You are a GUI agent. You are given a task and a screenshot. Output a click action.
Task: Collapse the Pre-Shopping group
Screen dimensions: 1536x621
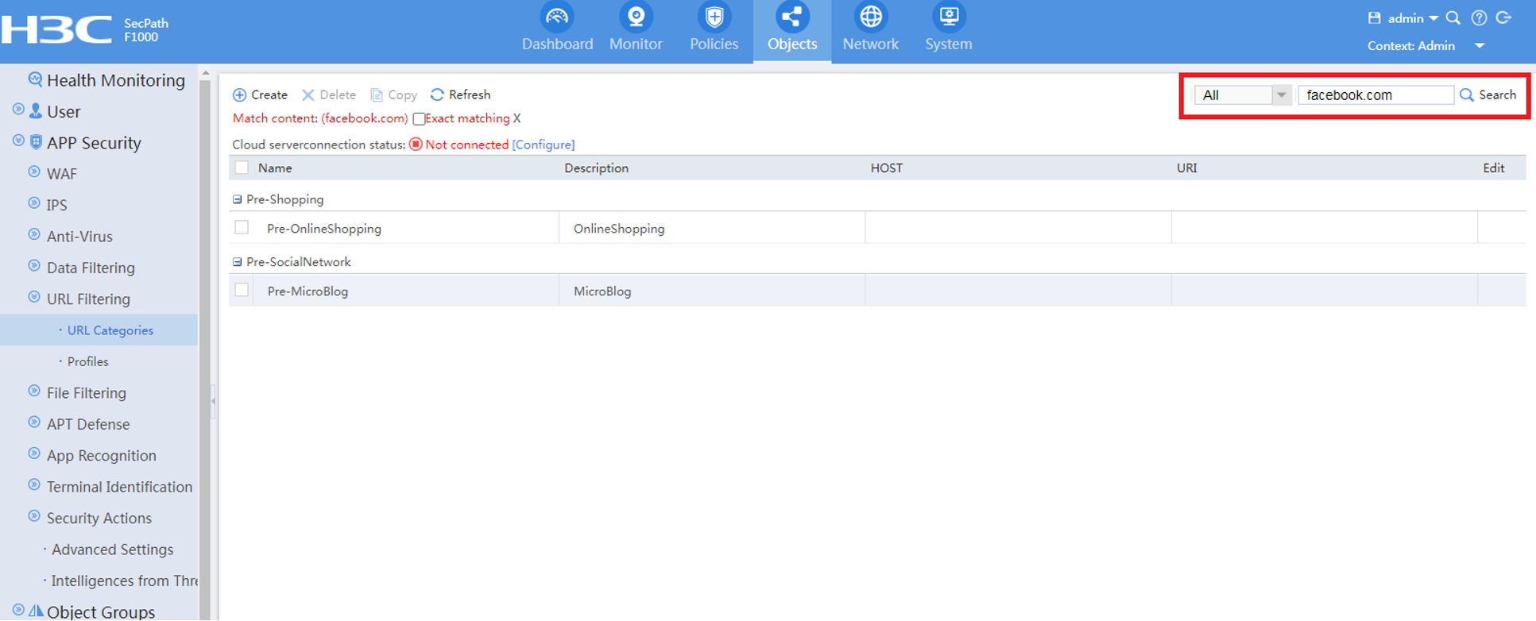point(237,199)
